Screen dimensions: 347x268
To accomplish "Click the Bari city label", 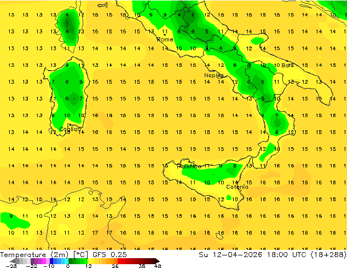I will pos(287,65).
